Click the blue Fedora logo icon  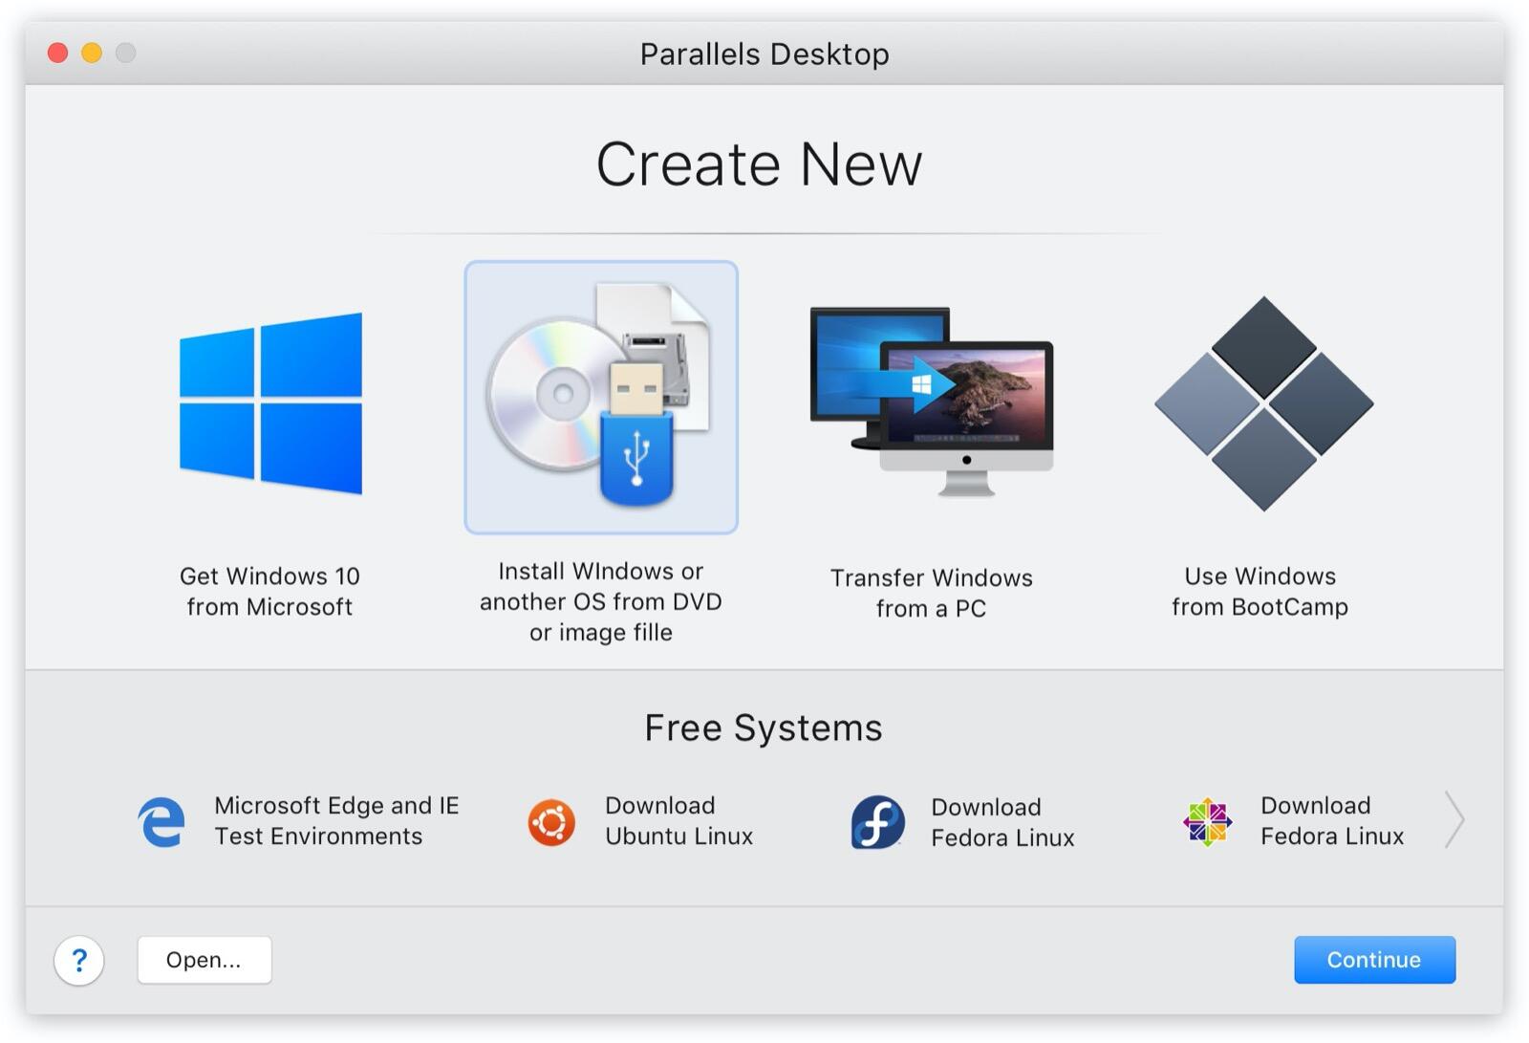click(877, 822)
